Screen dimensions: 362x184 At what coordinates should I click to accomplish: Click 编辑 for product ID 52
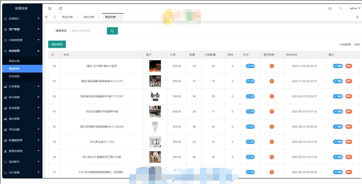pyautogui.click(x=338, y=96)
